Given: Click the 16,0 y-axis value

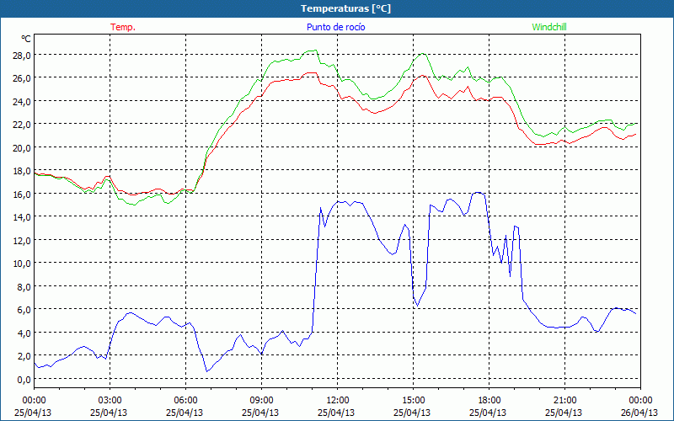Looking at the screenshot, I should pos(23,195).
